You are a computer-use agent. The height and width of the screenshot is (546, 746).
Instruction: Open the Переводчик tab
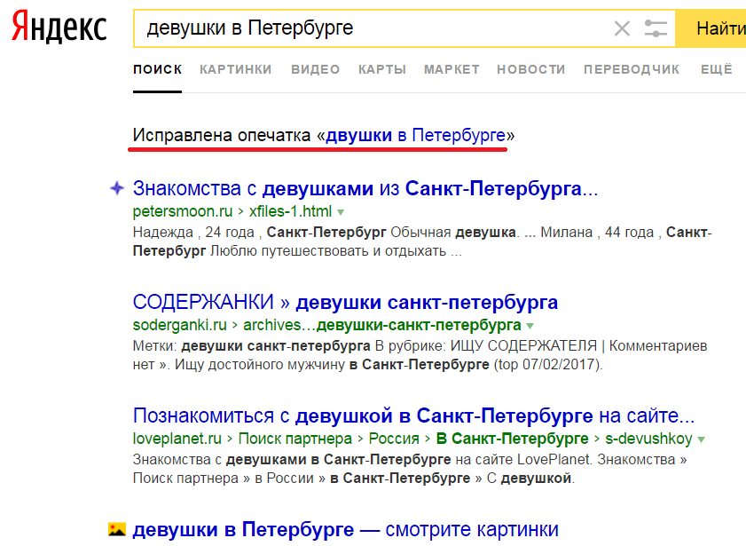pyautogui.click(x=632, y=69)
